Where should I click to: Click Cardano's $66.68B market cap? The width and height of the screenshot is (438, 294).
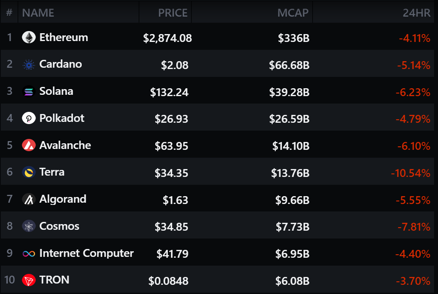[289, 65]
